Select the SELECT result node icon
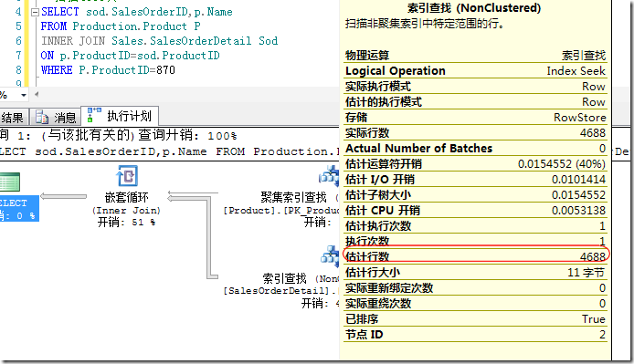The image size is (634, 364). pyautogui.click(x=10, y=182)
